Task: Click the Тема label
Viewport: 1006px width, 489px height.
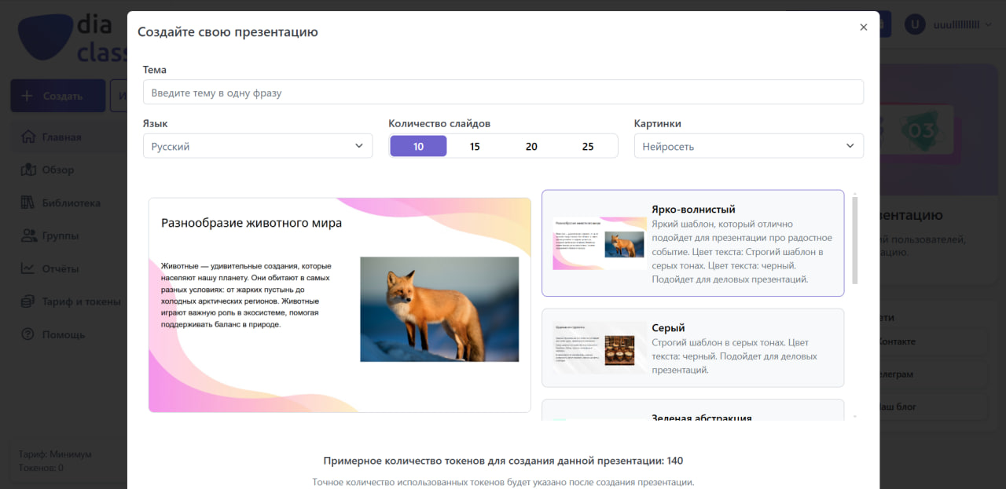Action: [155, 70]
